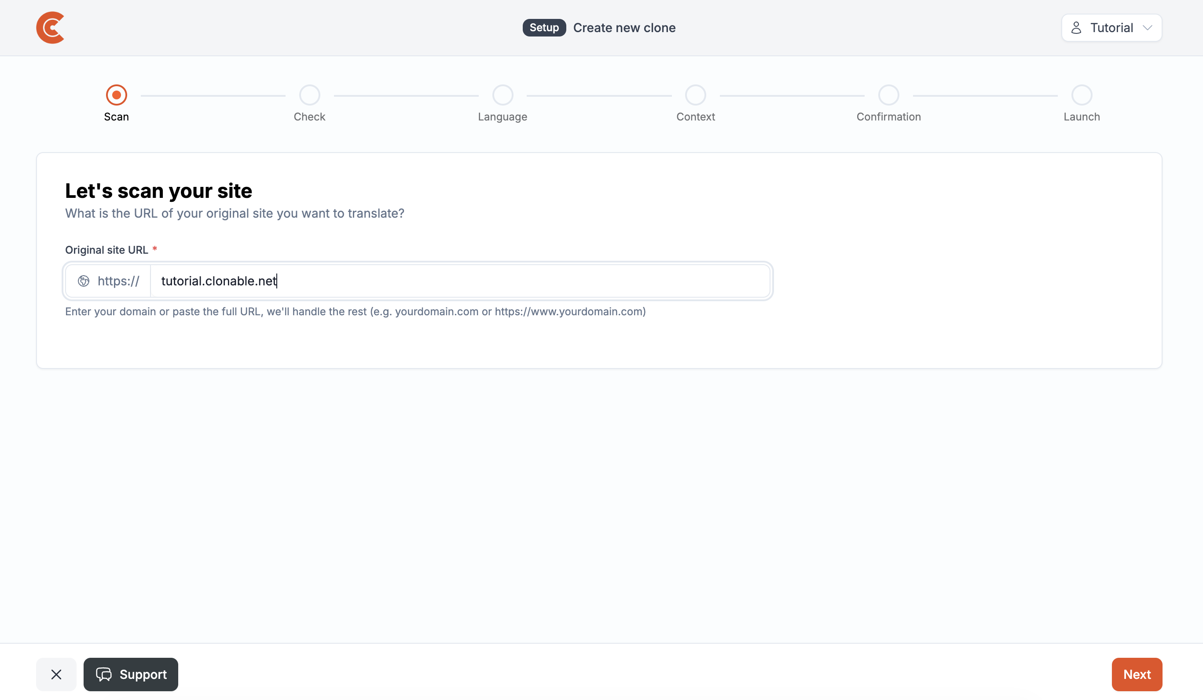Screen dimensions: 1203x700
Task: Click the Setup badge in header
Action: [544, 28]
